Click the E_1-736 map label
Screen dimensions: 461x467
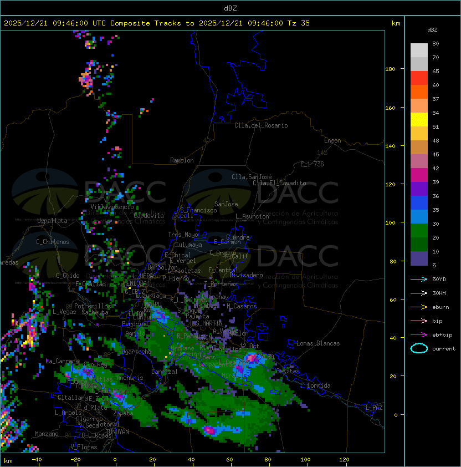pos(312,164)
